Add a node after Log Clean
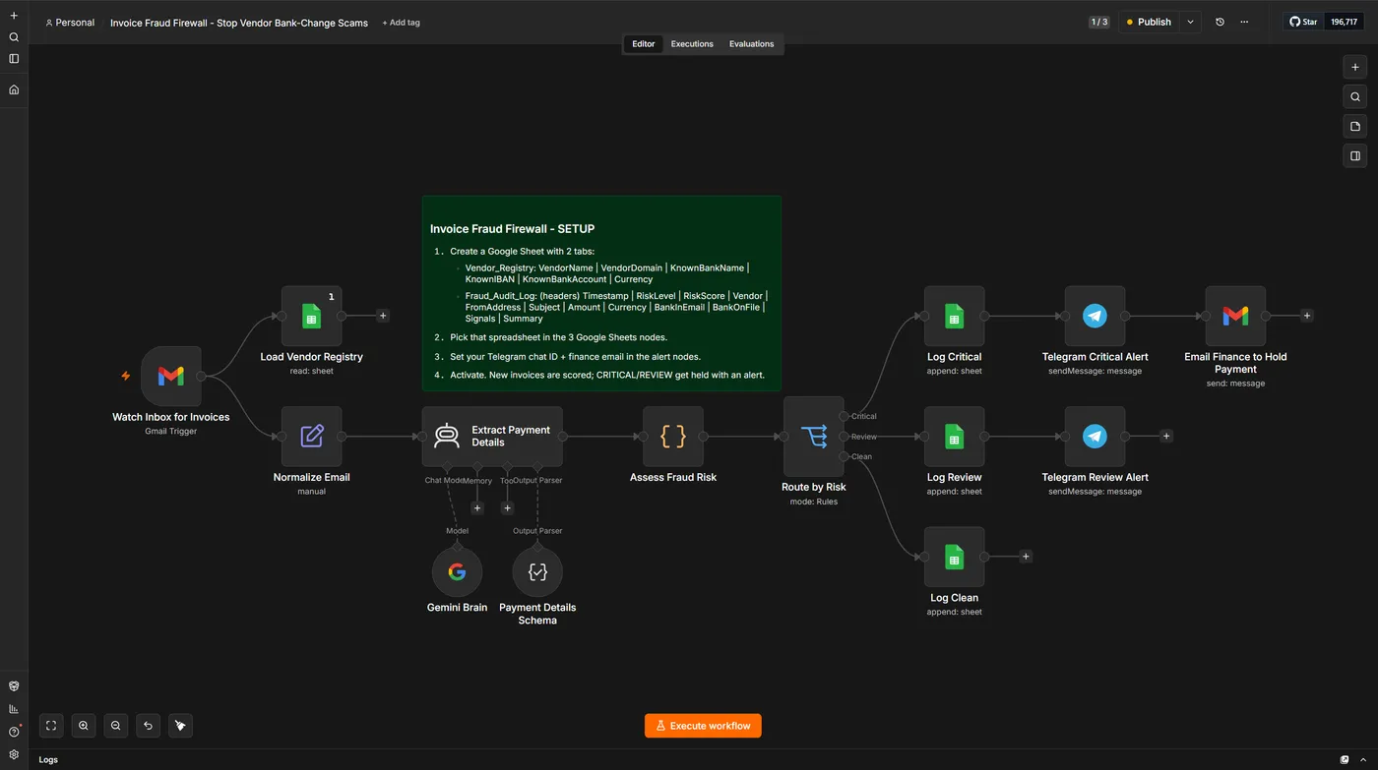This screenshot has width=1378, height=770. click(x=1026, y=557)
